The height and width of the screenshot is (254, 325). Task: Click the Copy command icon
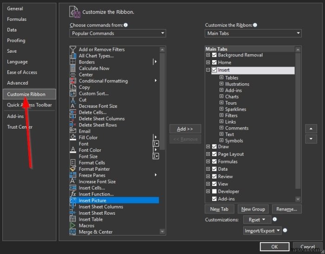[x=73, y=87]
